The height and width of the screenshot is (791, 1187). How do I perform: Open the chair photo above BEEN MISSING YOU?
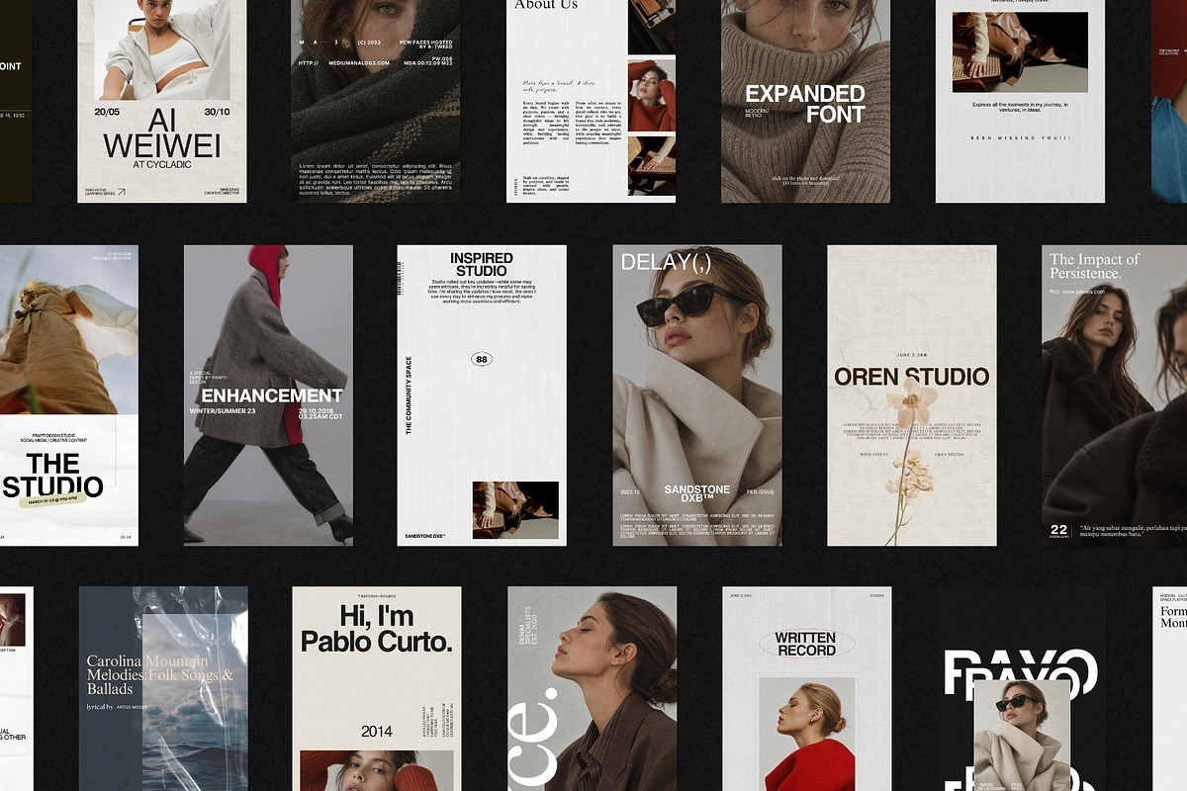pos(1020,52)
